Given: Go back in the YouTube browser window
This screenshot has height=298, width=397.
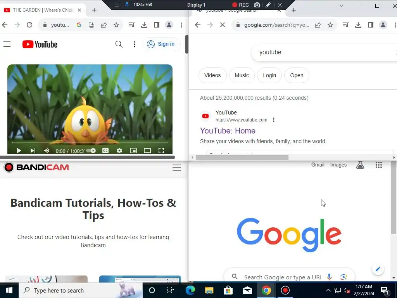Looking at the screenshot, I should pos(5,25).
